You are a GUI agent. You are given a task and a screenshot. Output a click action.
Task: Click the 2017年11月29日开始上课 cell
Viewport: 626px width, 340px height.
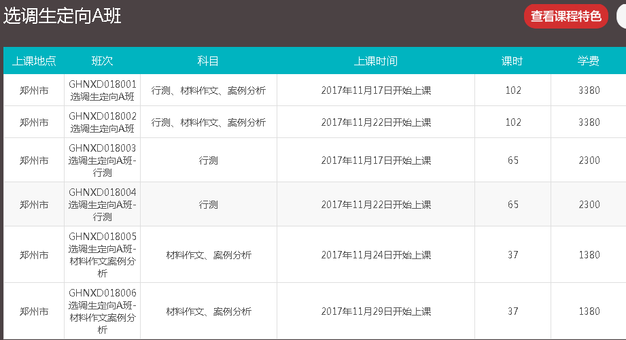376,311
